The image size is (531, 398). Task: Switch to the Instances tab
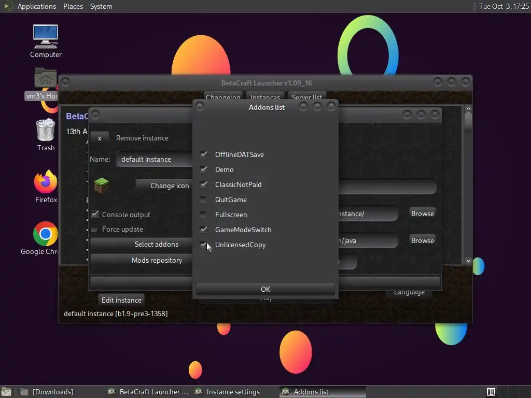(265, 96)
